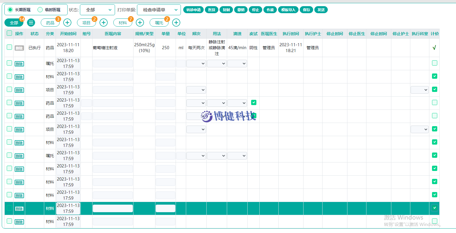Switch to the 嘱托 tab
Viewport: 456px width, 233px height.
[x=159, y=23]
